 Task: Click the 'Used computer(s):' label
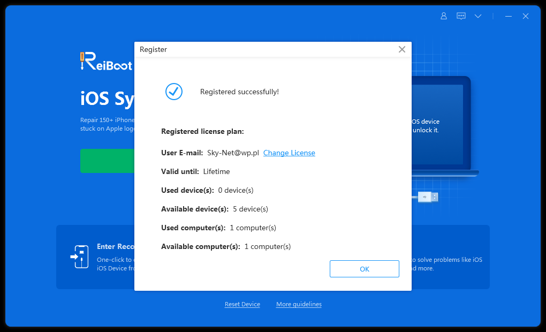coord(193,228)
